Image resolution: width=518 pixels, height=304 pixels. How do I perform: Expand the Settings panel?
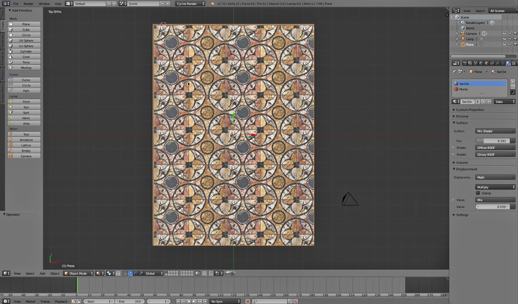(x=462, y=215)
